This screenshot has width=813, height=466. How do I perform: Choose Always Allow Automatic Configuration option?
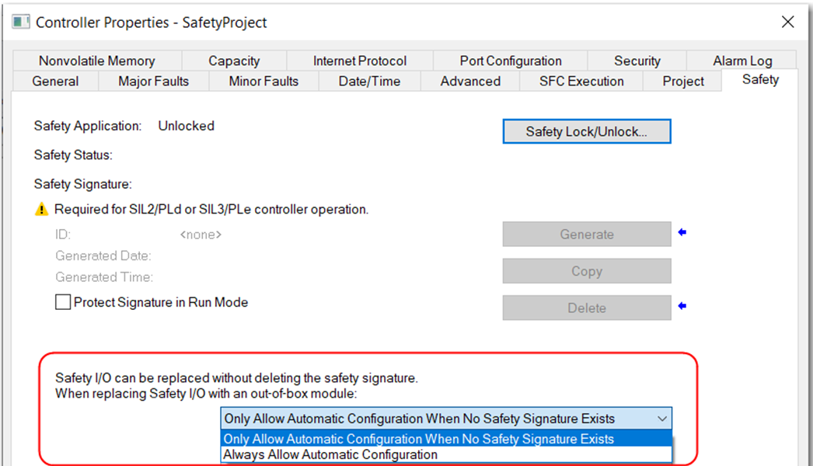[x=330, y=454]
